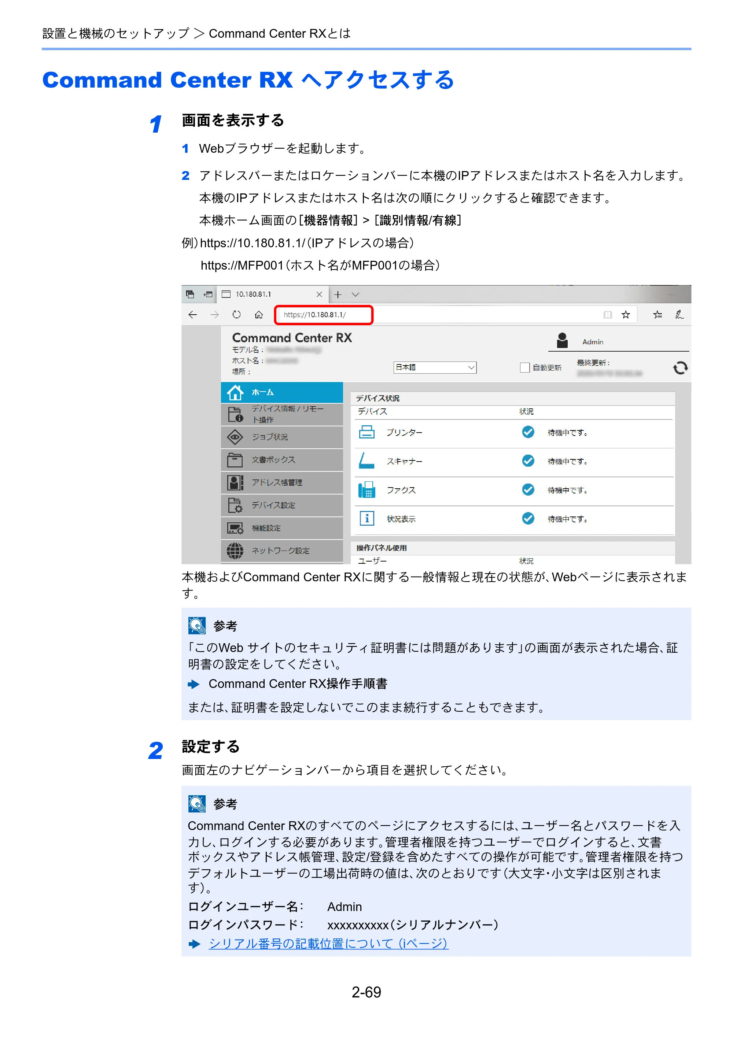Close the 10.180.81.1 tab
Viewport: 733px width, 1037px height.
pyautogui.click(x=319, y=295)
